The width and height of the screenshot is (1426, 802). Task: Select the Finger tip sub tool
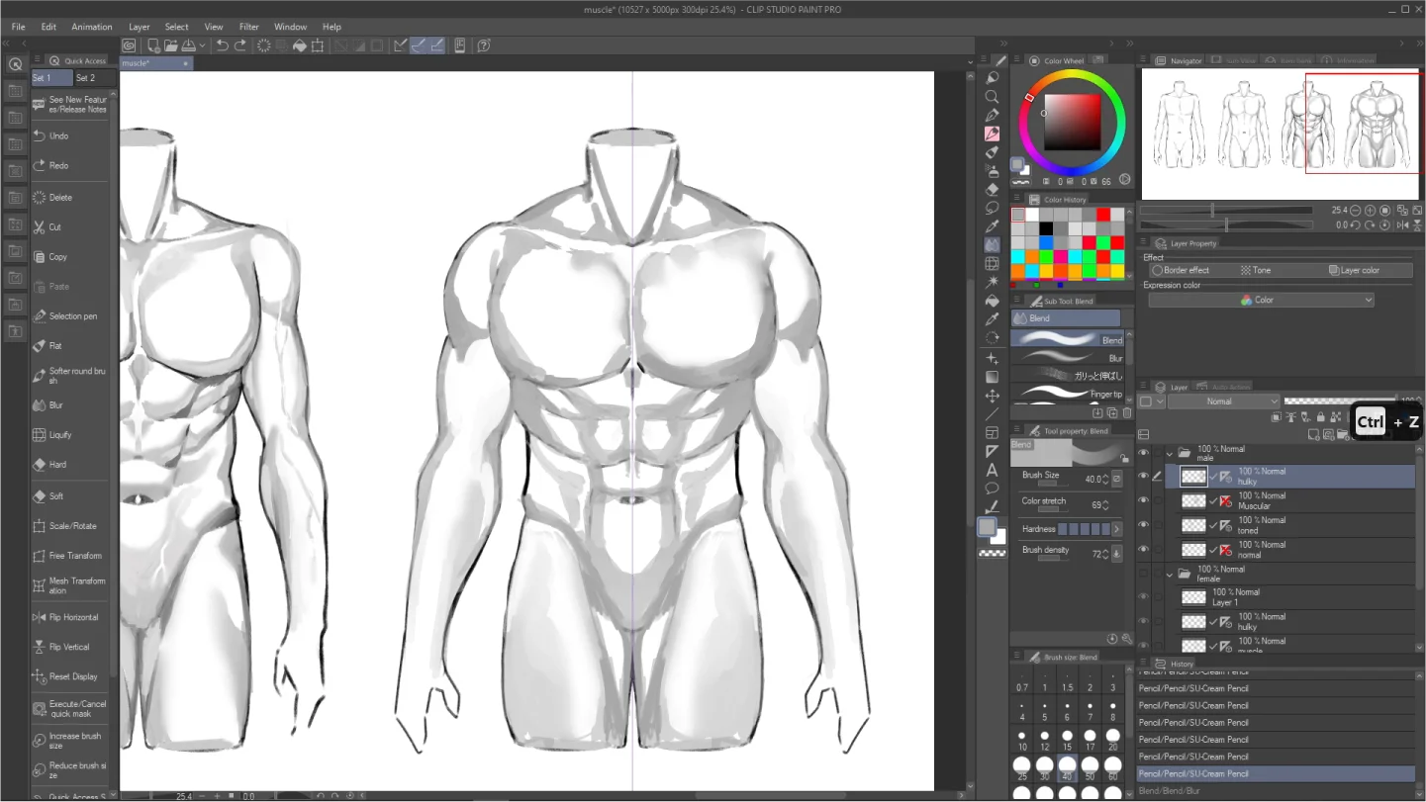(1068, 393)
